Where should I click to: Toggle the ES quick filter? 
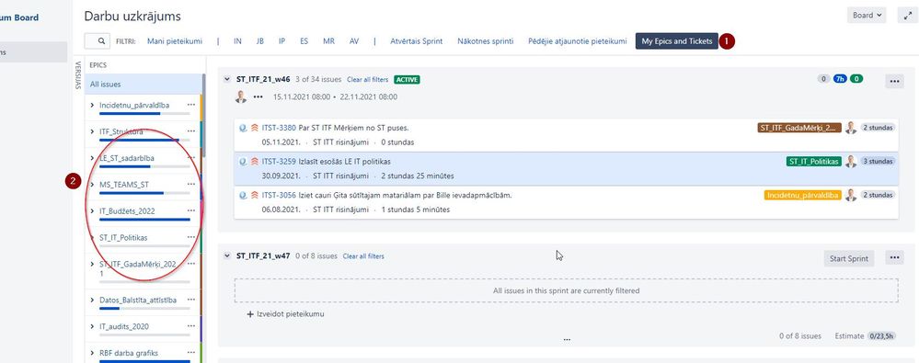(304, 41)
